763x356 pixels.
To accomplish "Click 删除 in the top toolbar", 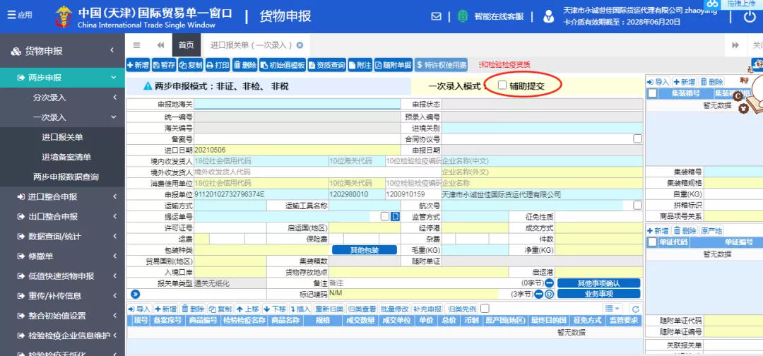I will point(244,65).
